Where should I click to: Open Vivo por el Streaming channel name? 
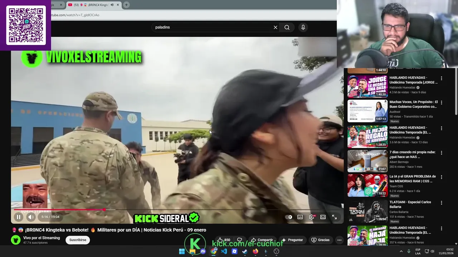point(42,238)
